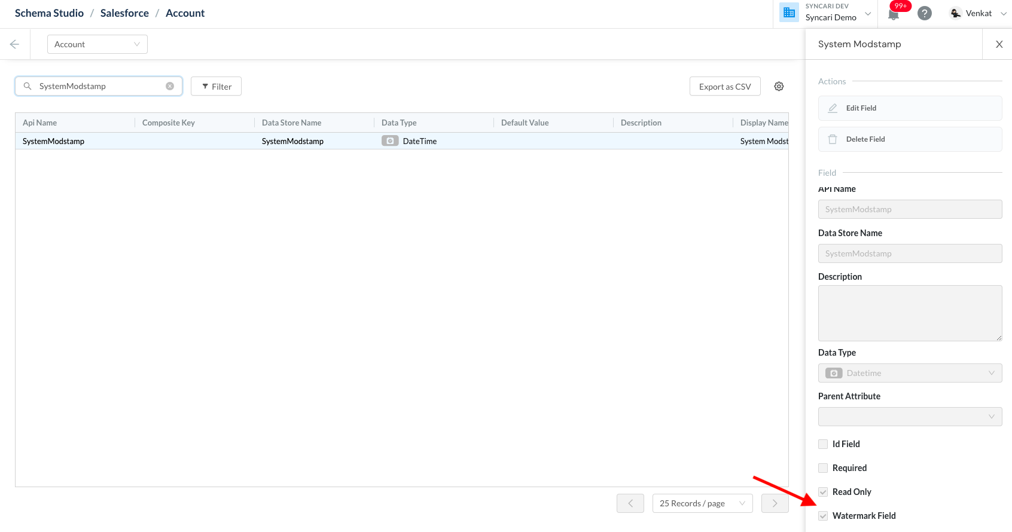Click the DateTime clock icon in the row
The height and width of the screenshot is (532, 1012).
[x=390, y=141]
